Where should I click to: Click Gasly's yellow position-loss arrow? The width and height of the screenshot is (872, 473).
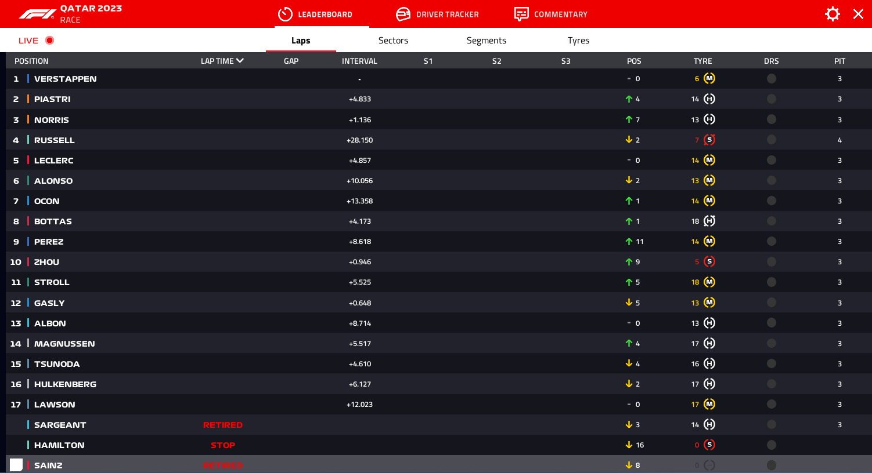coord(629,303)
